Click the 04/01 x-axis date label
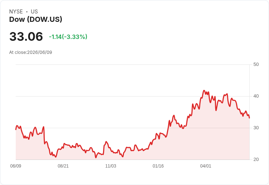Image resolution: width=269 pixels, height=185 pixels. point(205,166)
